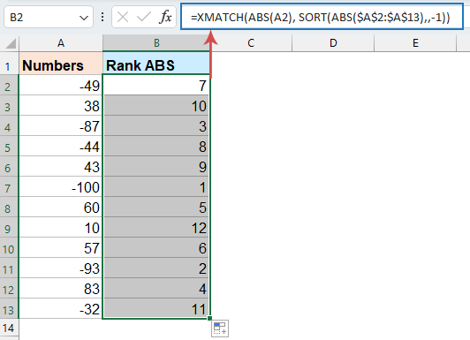Select cell A9 containing 10

61,227
